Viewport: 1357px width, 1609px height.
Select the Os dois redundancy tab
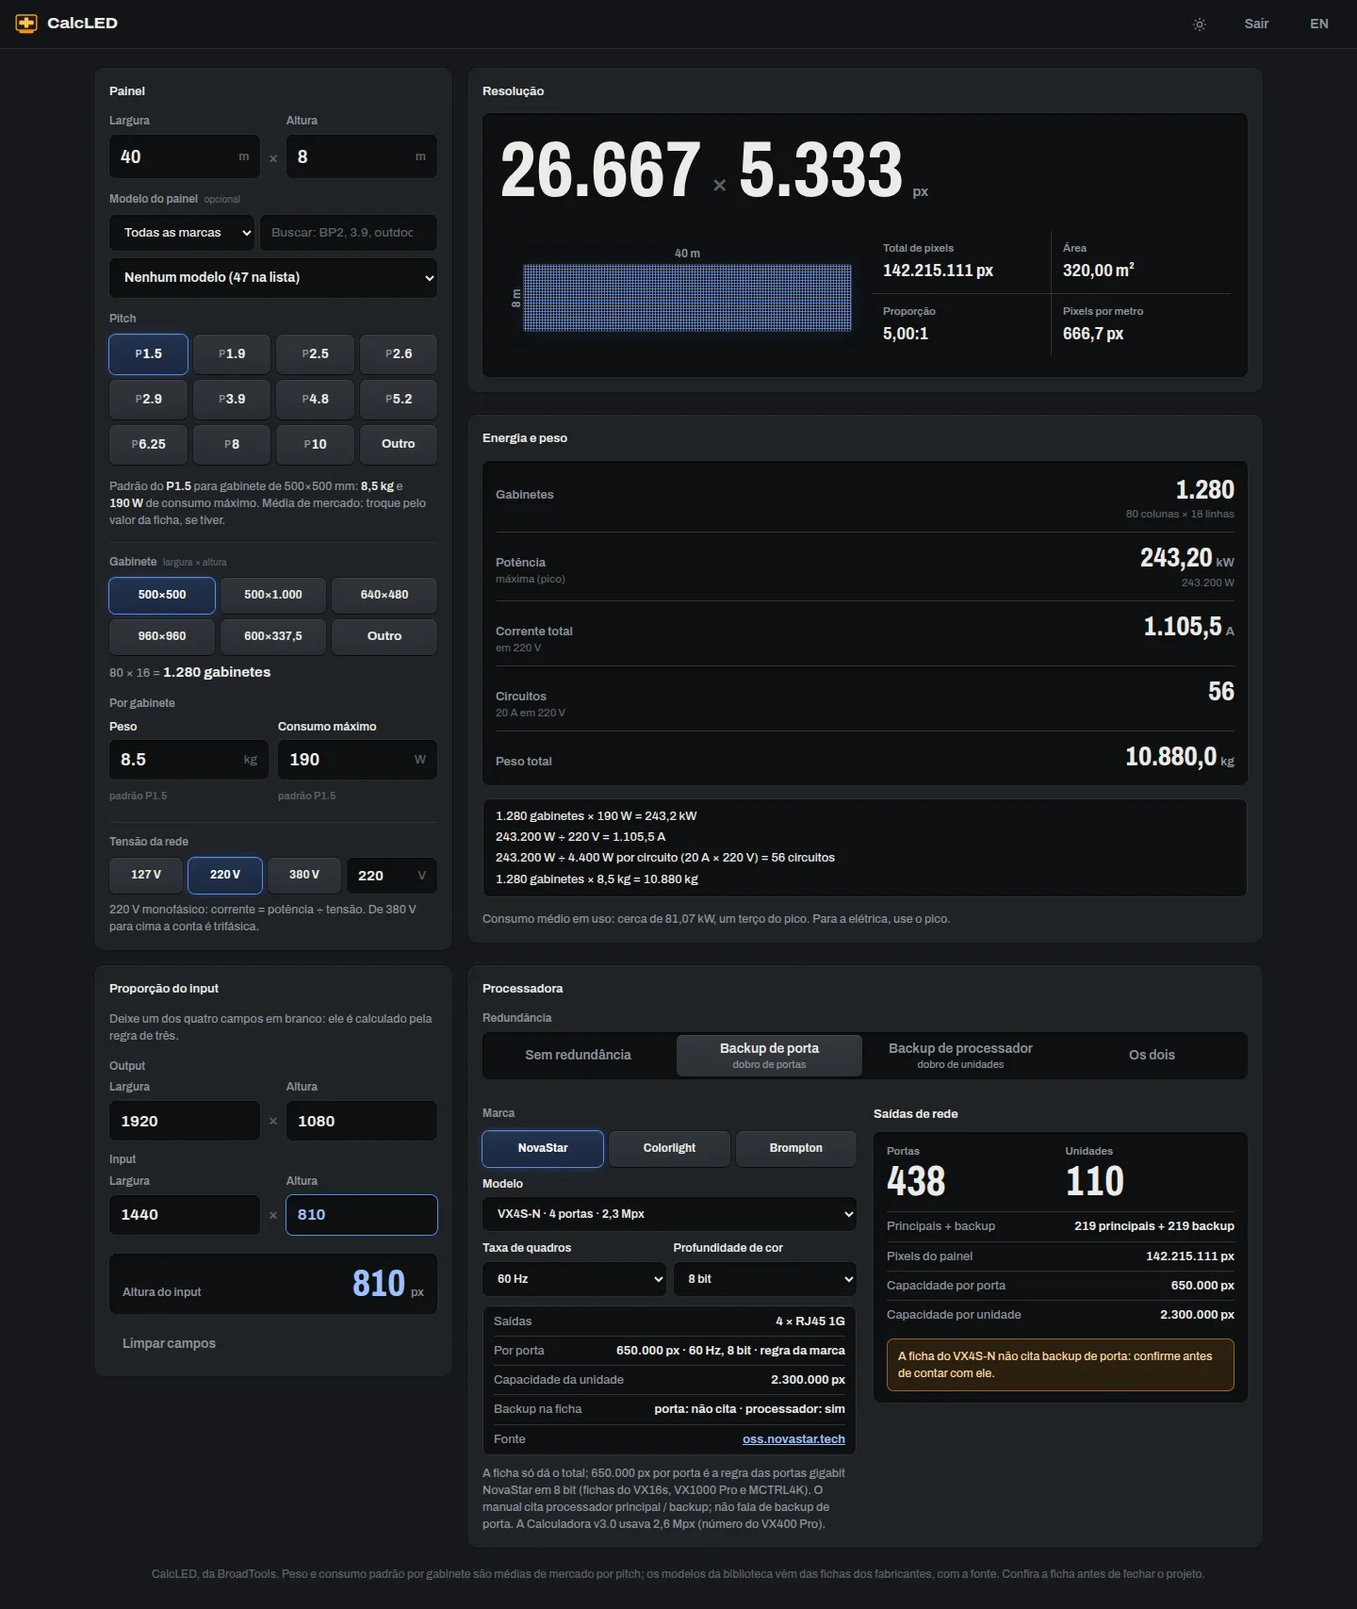[x=1152, y=1056]
